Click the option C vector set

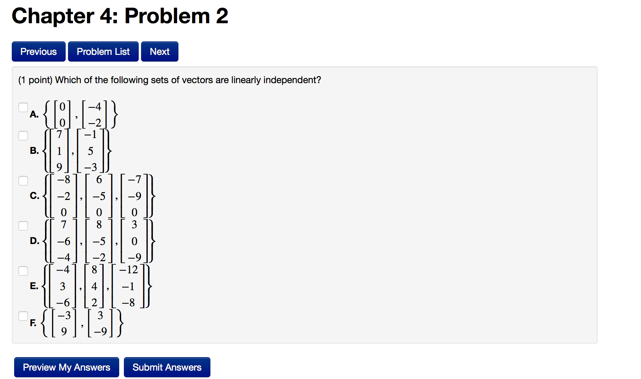[99, 196]
